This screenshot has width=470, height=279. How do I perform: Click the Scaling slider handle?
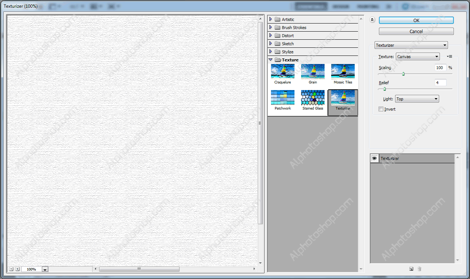pos(403,74)
